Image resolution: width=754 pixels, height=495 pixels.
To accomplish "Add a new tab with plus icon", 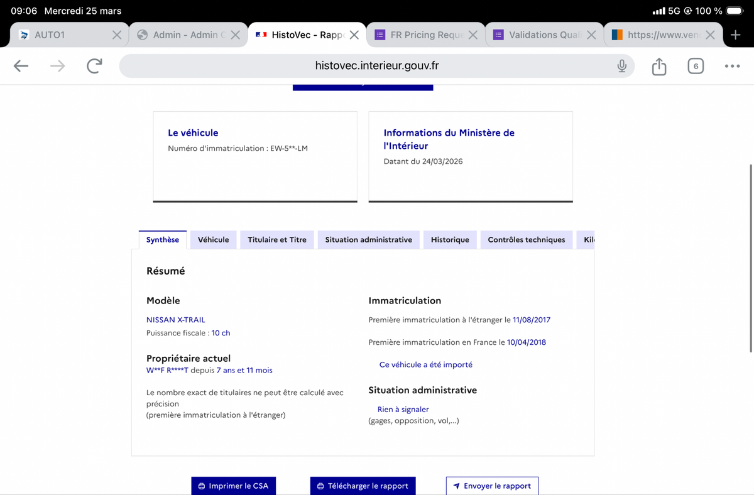I will [x=736, y=35].
